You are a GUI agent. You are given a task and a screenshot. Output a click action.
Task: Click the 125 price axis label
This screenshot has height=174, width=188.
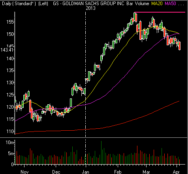pos(10,94)
